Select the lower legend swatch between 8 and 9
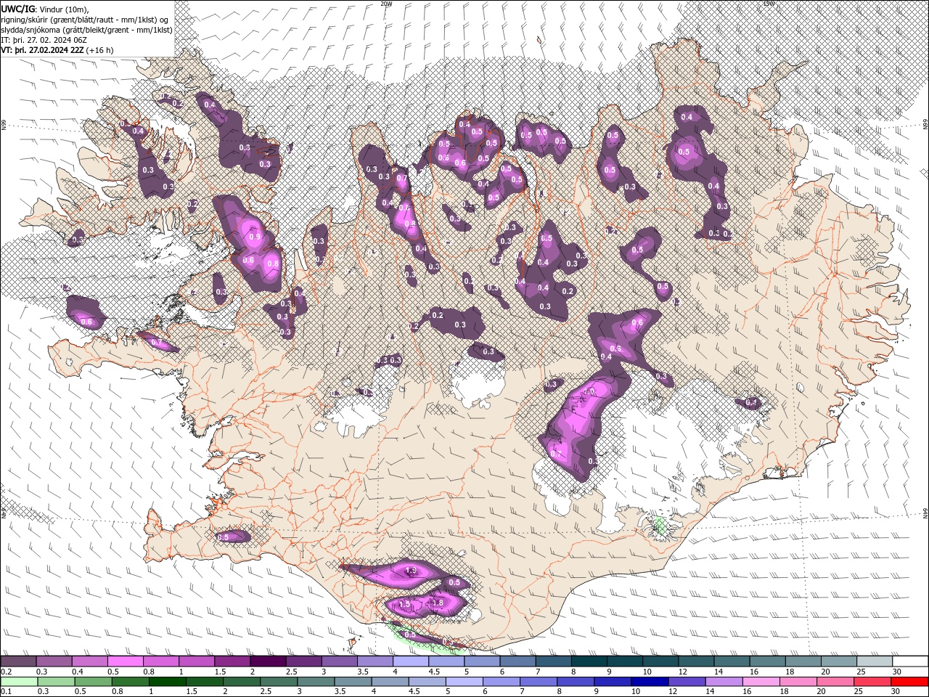Viewport: 929px width, 697px height. (575, 682)
